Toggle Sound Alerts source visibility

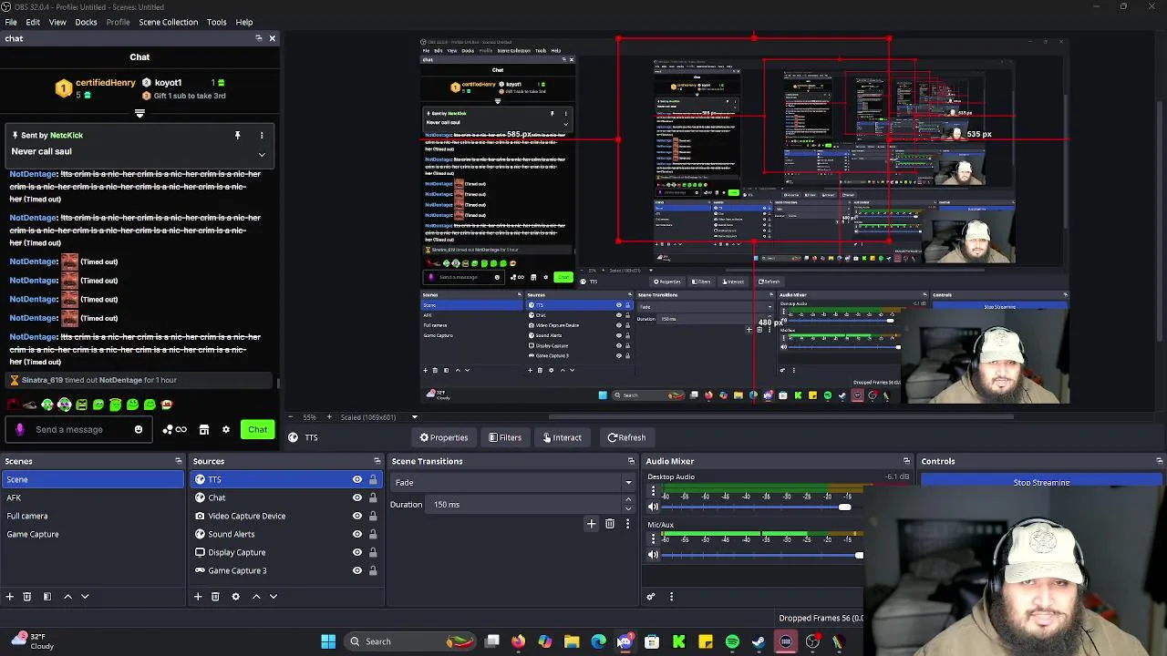pos(357,534)
